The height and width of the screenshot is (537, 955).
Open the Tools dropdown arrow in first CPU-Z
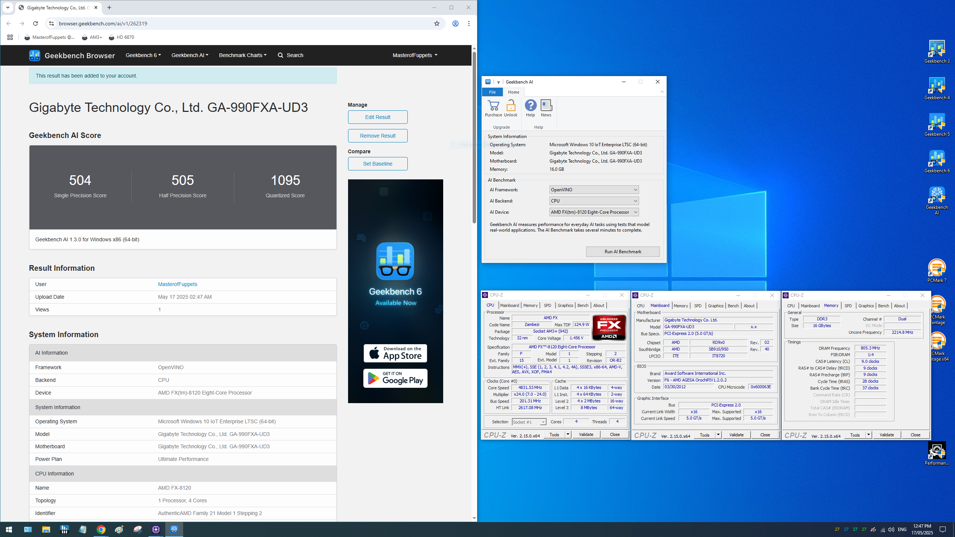click(567, 434)
